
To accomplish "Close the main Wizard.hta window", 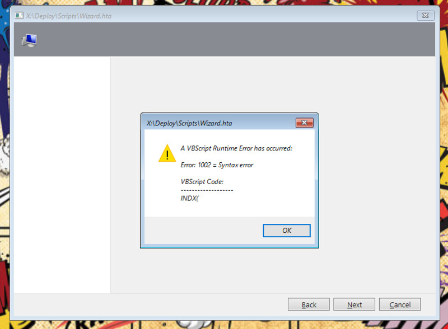I will (x=426, y=16).
